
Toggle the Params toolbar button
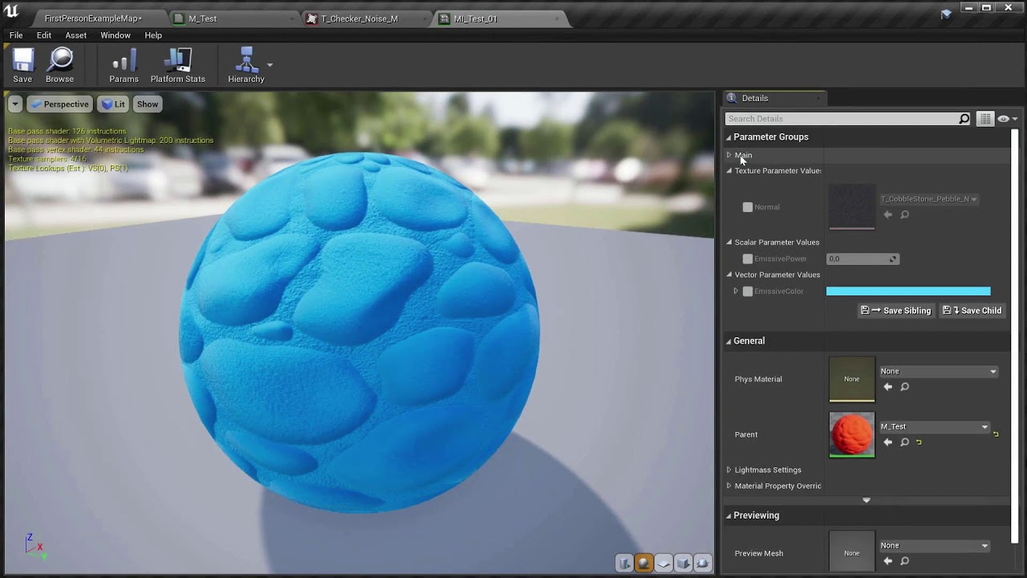[x=124, y=65]
